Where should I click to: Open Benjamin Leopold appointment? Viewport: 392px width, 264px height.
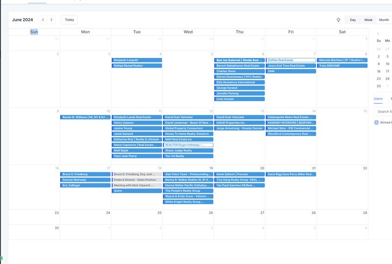(x=137, y=60)
